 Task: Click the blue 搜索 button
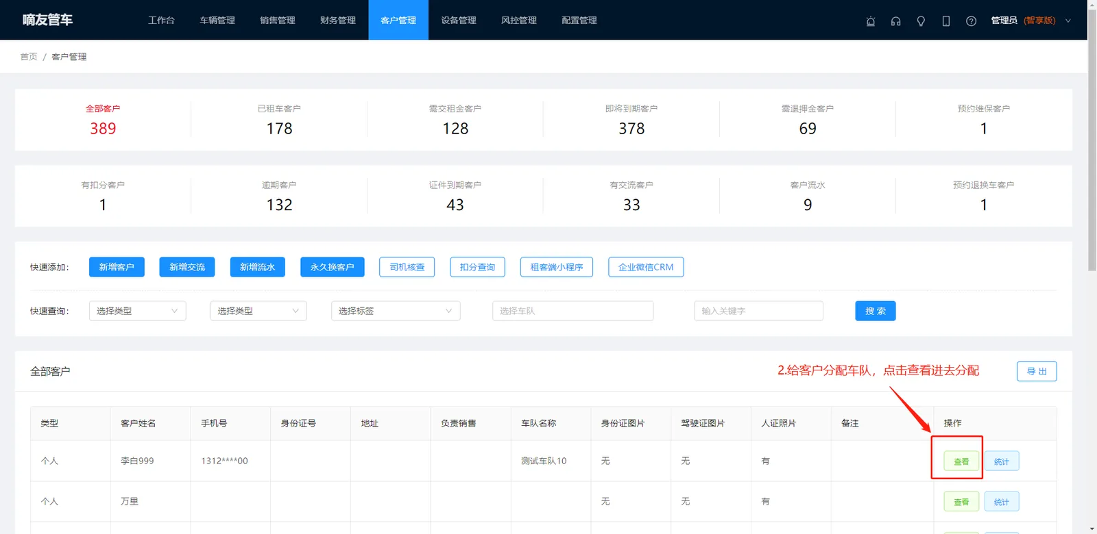tap(876, 311)
